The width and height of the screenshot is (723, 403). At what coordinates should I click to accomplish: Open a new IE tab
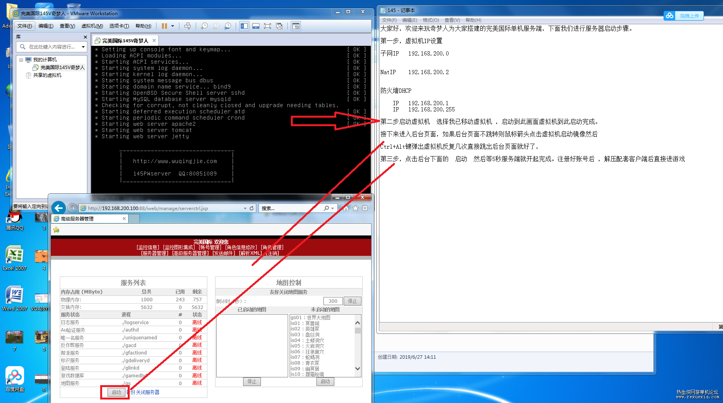tap(134, 219)
